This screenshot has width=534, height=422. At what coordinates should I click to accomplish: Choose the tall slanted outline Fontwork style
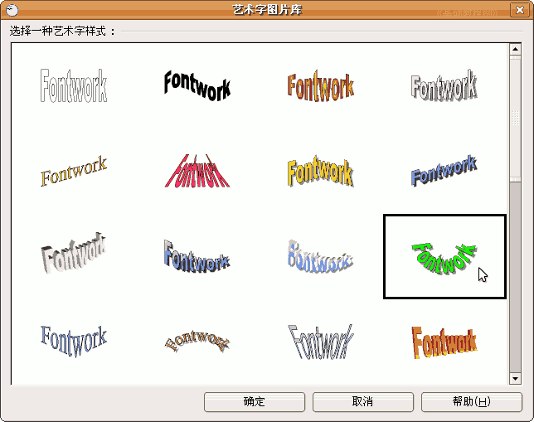click(320, 341)
